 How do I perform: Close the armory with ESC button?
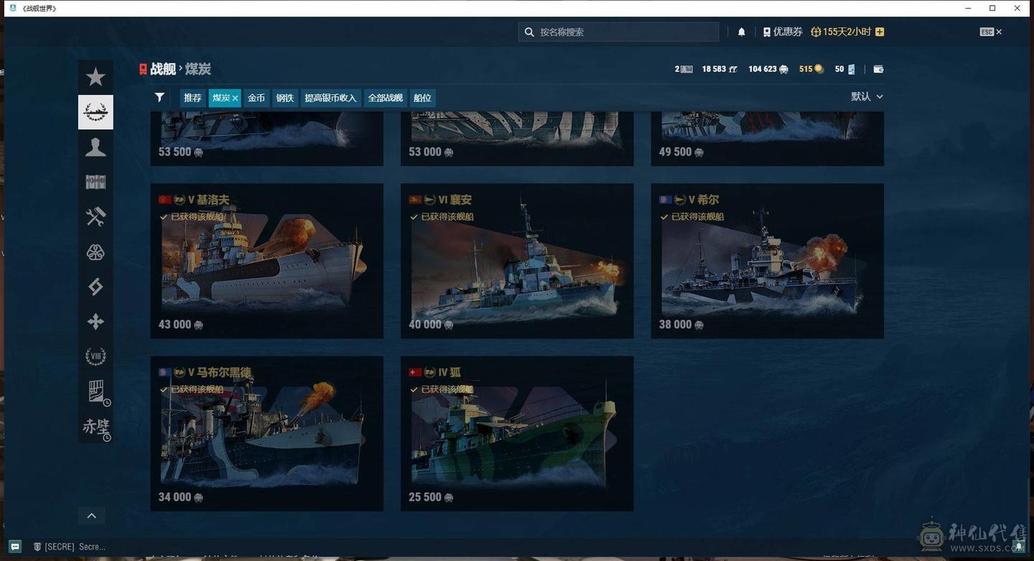(990, 32)
